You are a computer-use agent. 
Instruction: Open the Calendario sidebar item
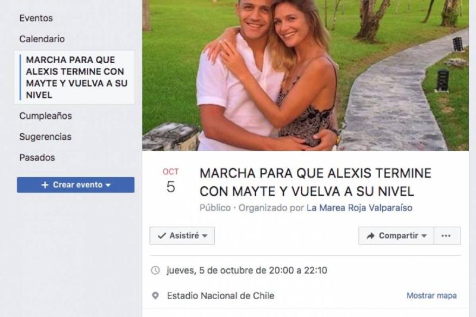[x=42, y=39]
